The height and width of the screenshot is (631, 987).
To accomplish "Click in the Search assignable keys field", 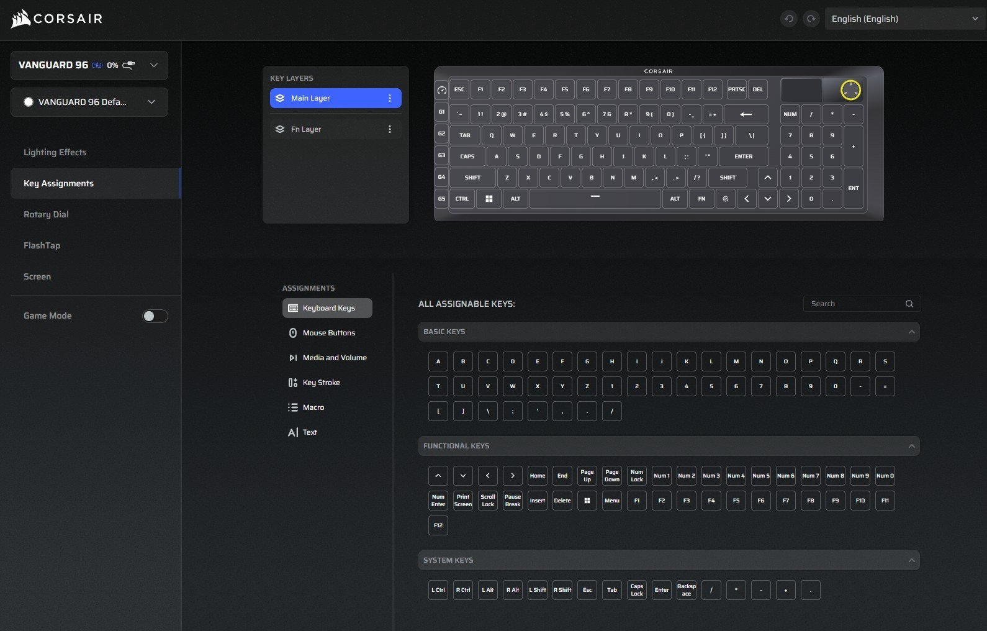I will [x=862, y=304].
